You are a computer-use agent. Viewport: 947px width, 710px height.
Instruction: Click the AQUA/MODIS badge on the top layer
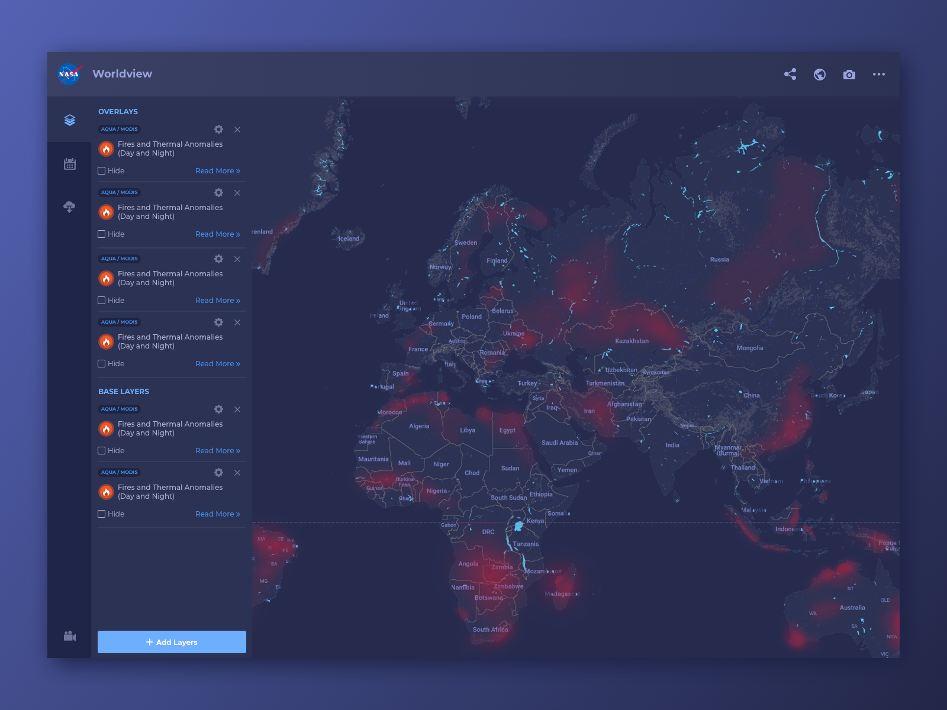coord(119,129)
